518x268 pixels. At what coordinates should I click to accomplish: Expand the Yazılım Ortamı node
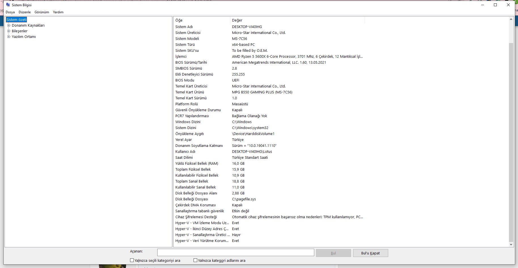[9, 37]
